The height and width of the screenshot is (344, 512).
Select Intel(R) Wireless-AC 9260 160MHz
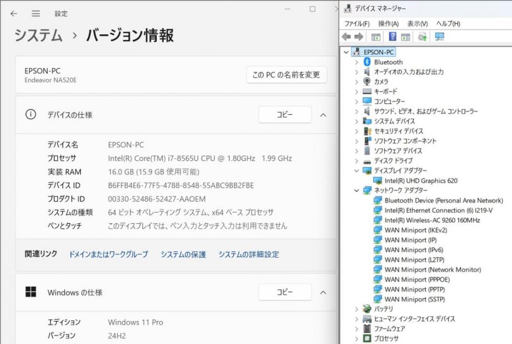pyautogui.click(x=432, y=220)
